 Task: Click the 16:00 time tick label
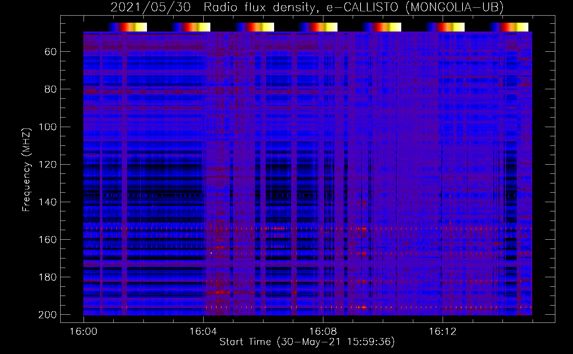point(84,332)
